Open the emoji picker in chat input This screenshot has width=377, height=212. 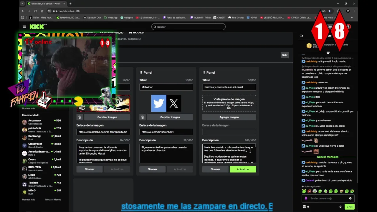point(350,198)
